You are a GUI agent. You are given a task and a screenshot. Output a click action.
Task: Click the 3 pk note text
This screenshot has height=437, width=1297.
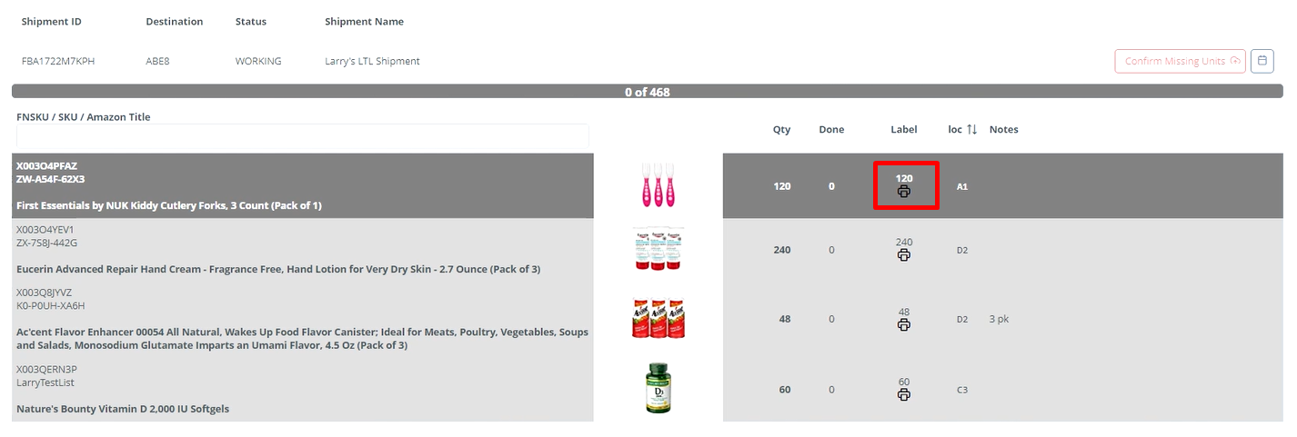coord(999,319)
